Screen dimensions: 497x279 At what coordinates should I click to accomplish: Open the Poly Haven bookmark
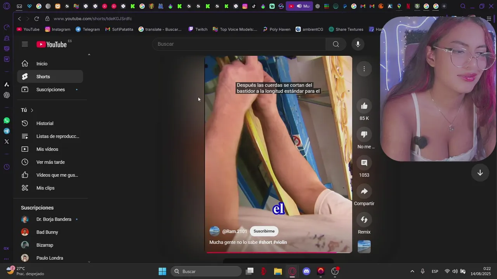click(x=276, y=29)
